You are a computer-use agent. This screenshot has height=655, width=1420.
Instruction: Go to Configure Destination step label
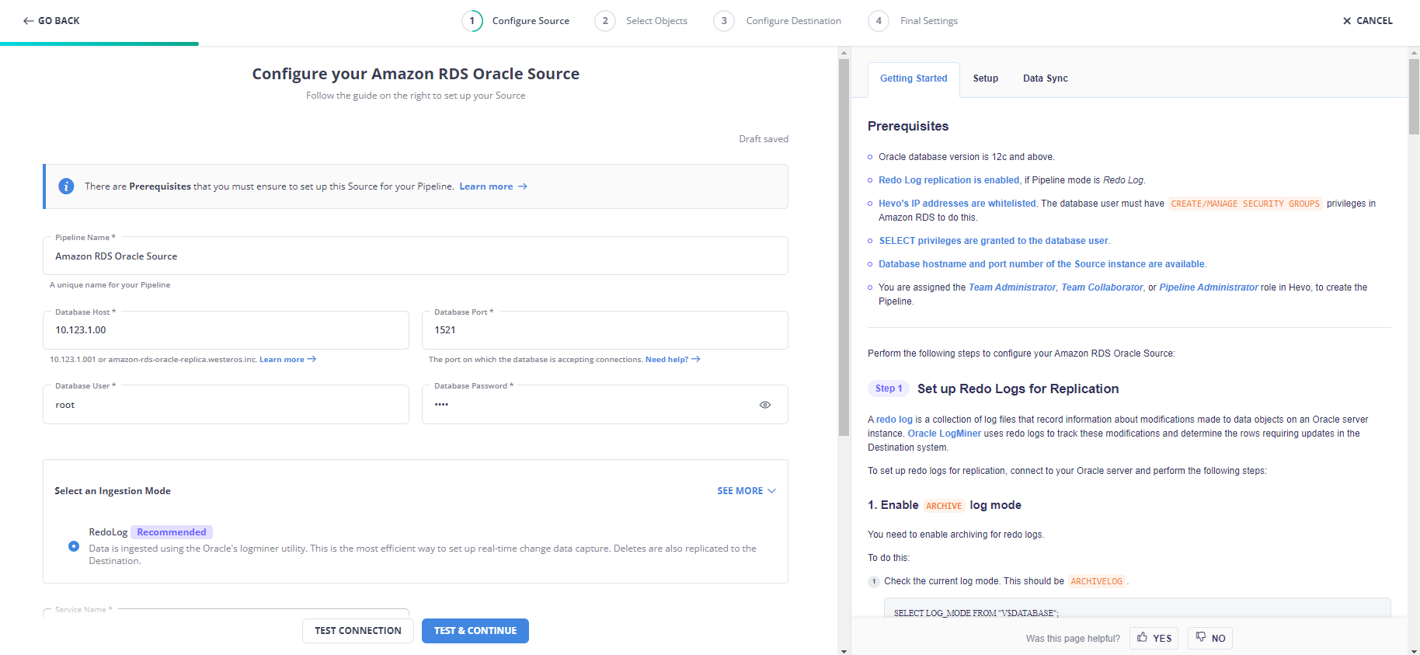794,21
